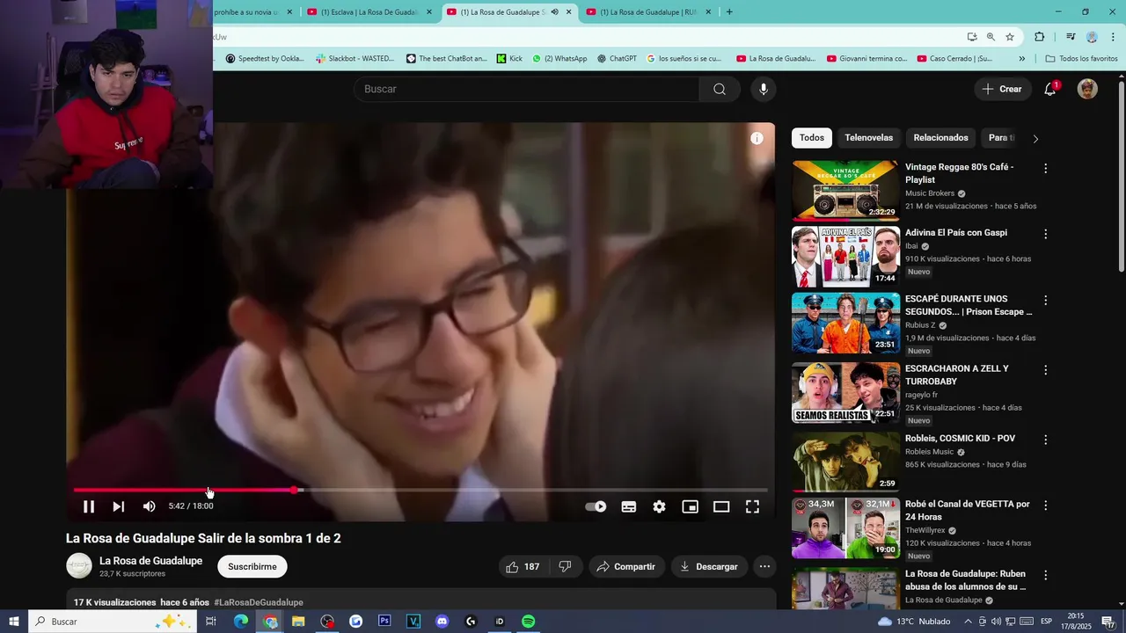Like the video with 187 likes
Screen dimensions: 1126x633
(523, 566)
